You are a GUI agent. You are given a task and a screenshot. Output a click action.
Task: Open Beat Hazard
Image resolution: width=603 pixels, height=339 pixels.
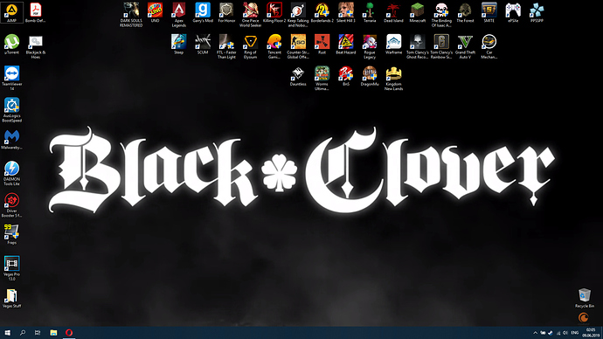point(346,44)
